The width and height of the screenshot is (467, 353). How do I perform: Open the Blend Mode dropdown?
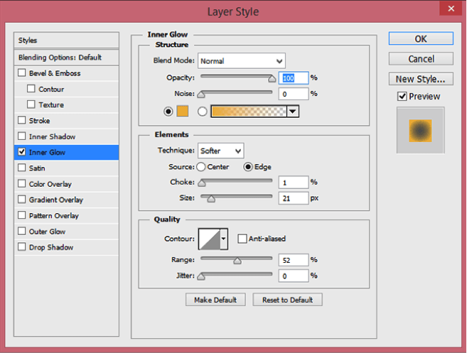(x=242, y=61)
